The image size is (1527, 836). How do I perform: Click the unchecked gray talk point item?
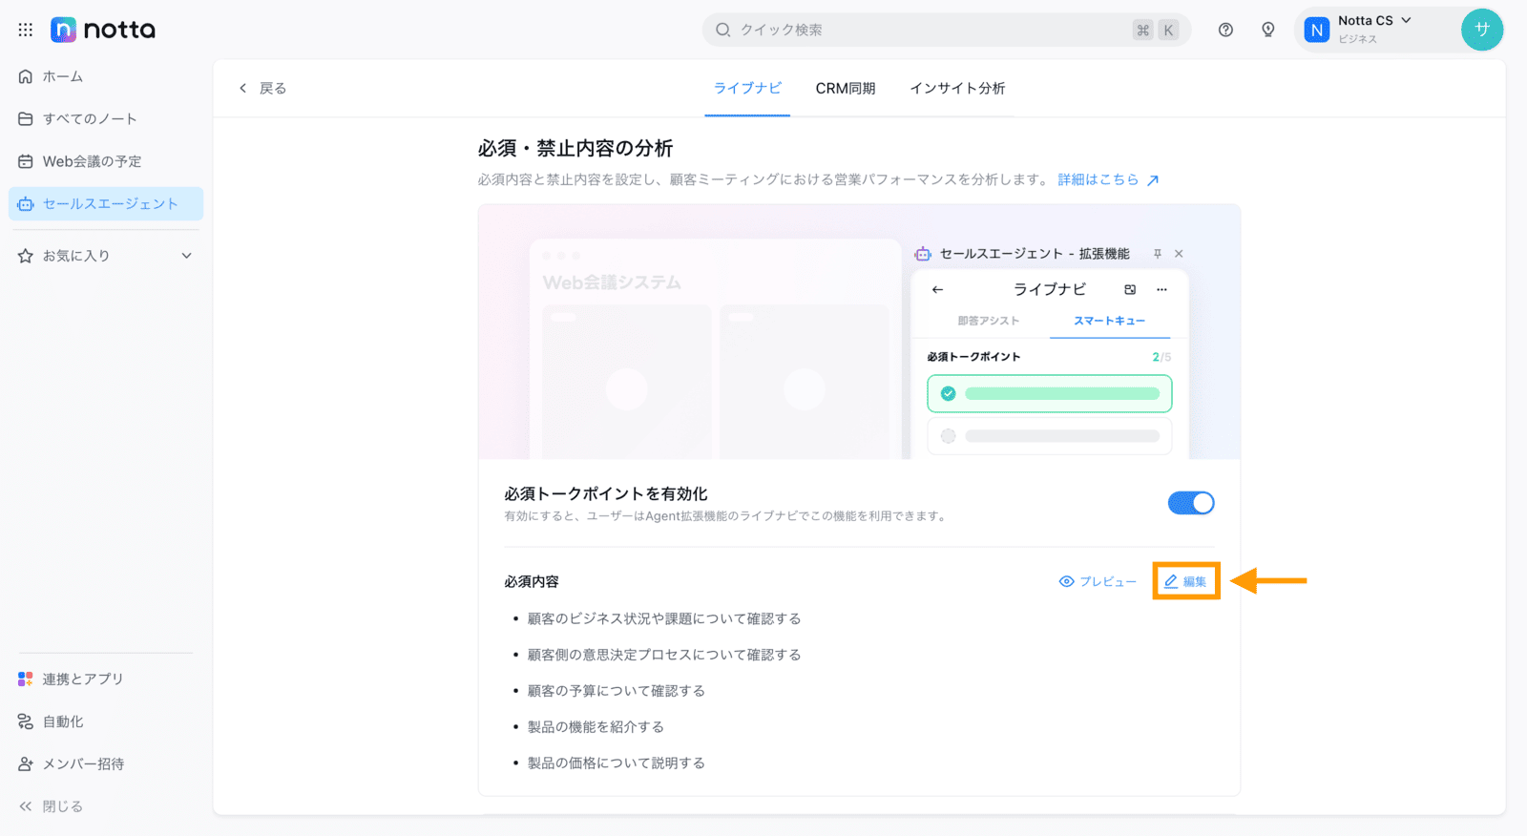click(x=1050, y=436)
